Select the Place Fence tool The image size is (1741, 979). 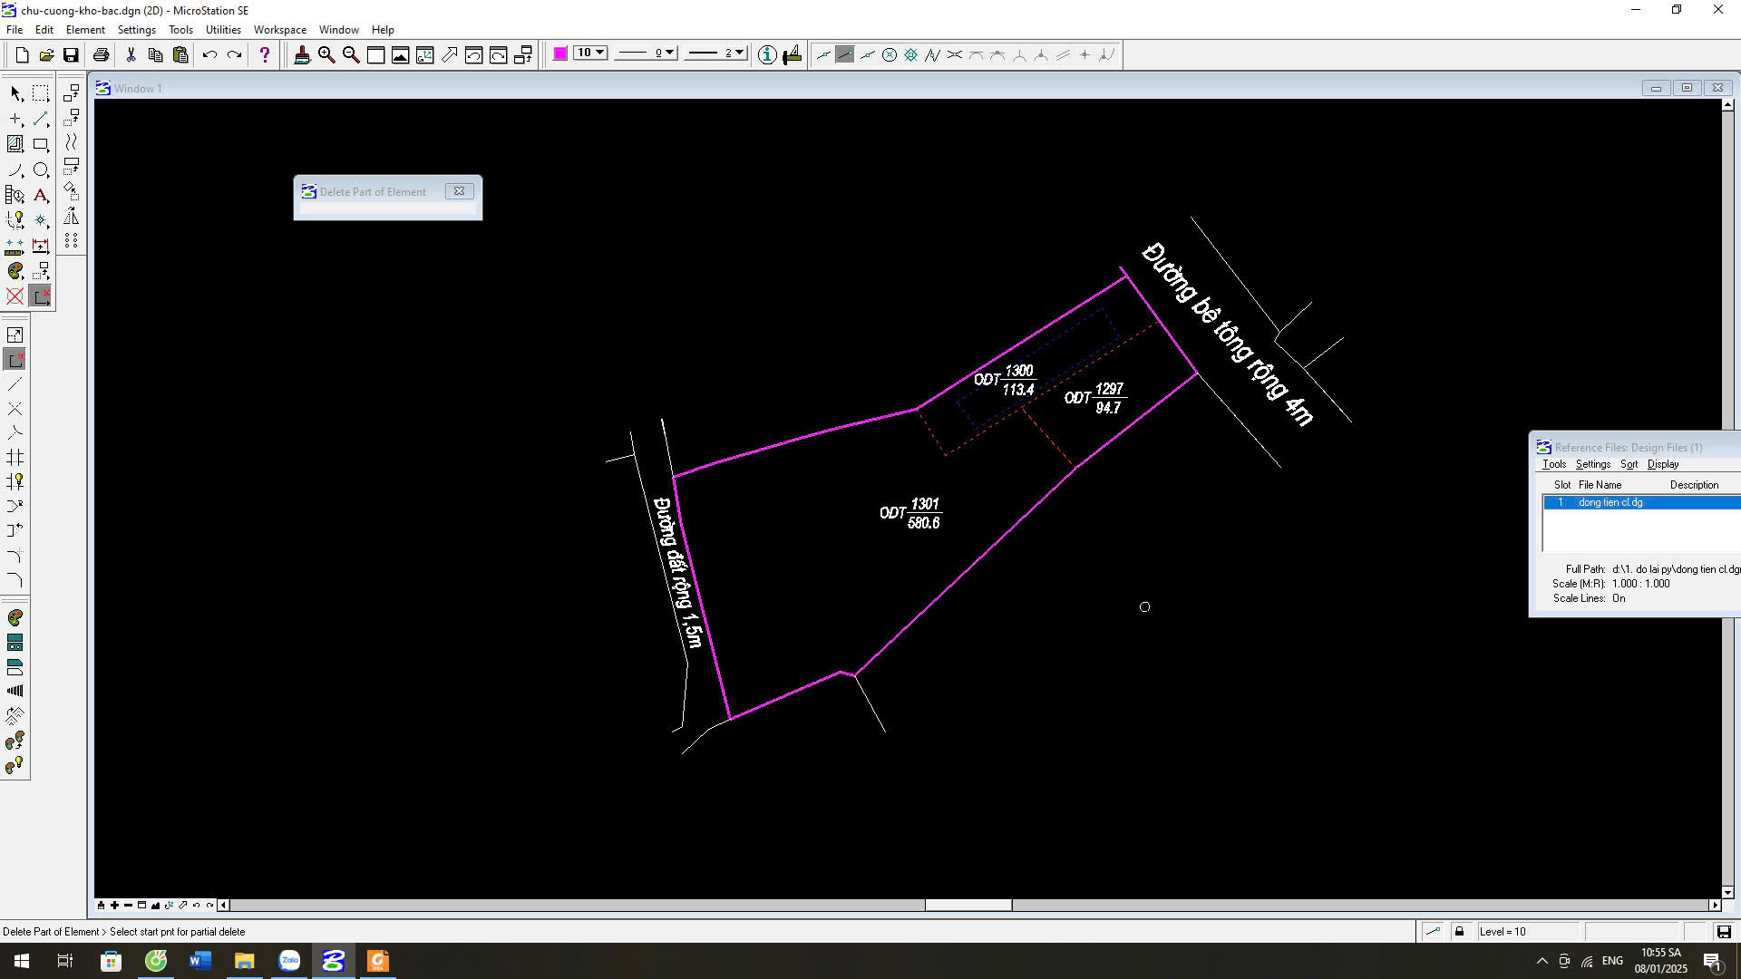pos(41,94)
